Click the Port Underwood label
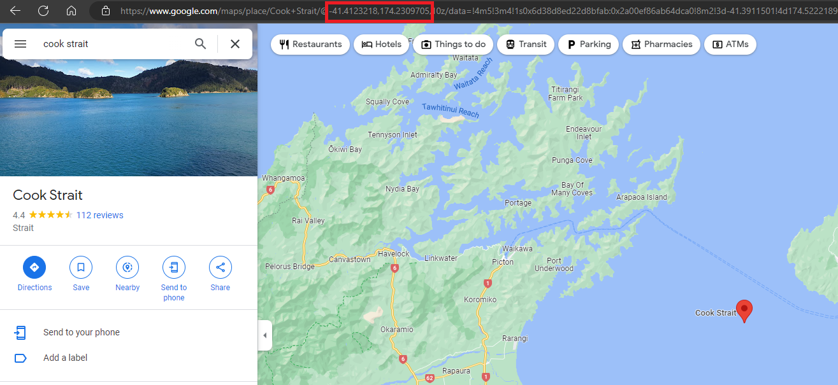 click(554, 265)
